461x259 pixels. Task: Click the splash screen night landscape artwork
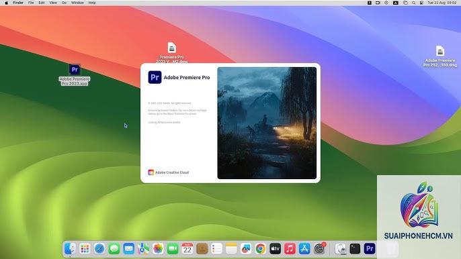pos(267,123)
